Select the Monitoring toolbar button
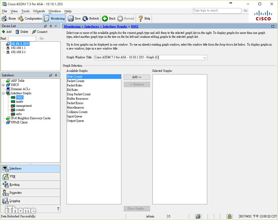Screen dimensions: 278x220 coord(54,18)
